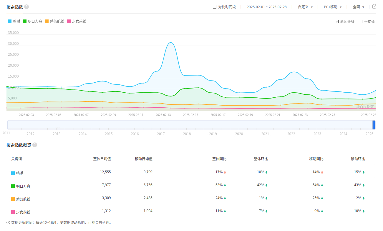
Task: Check the 平均值 checkbox
Action: (x=361, y=22)
